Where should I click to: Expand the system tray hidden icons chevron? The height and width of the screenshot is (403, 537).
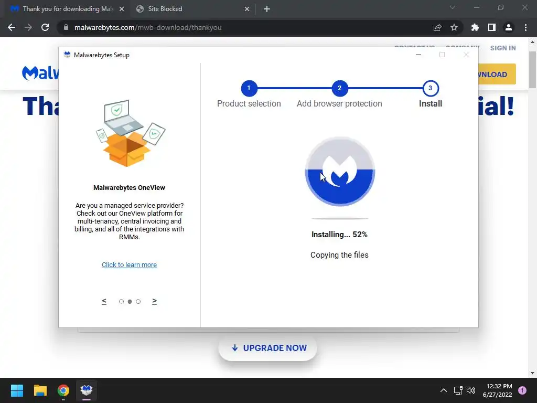(443, 390)
